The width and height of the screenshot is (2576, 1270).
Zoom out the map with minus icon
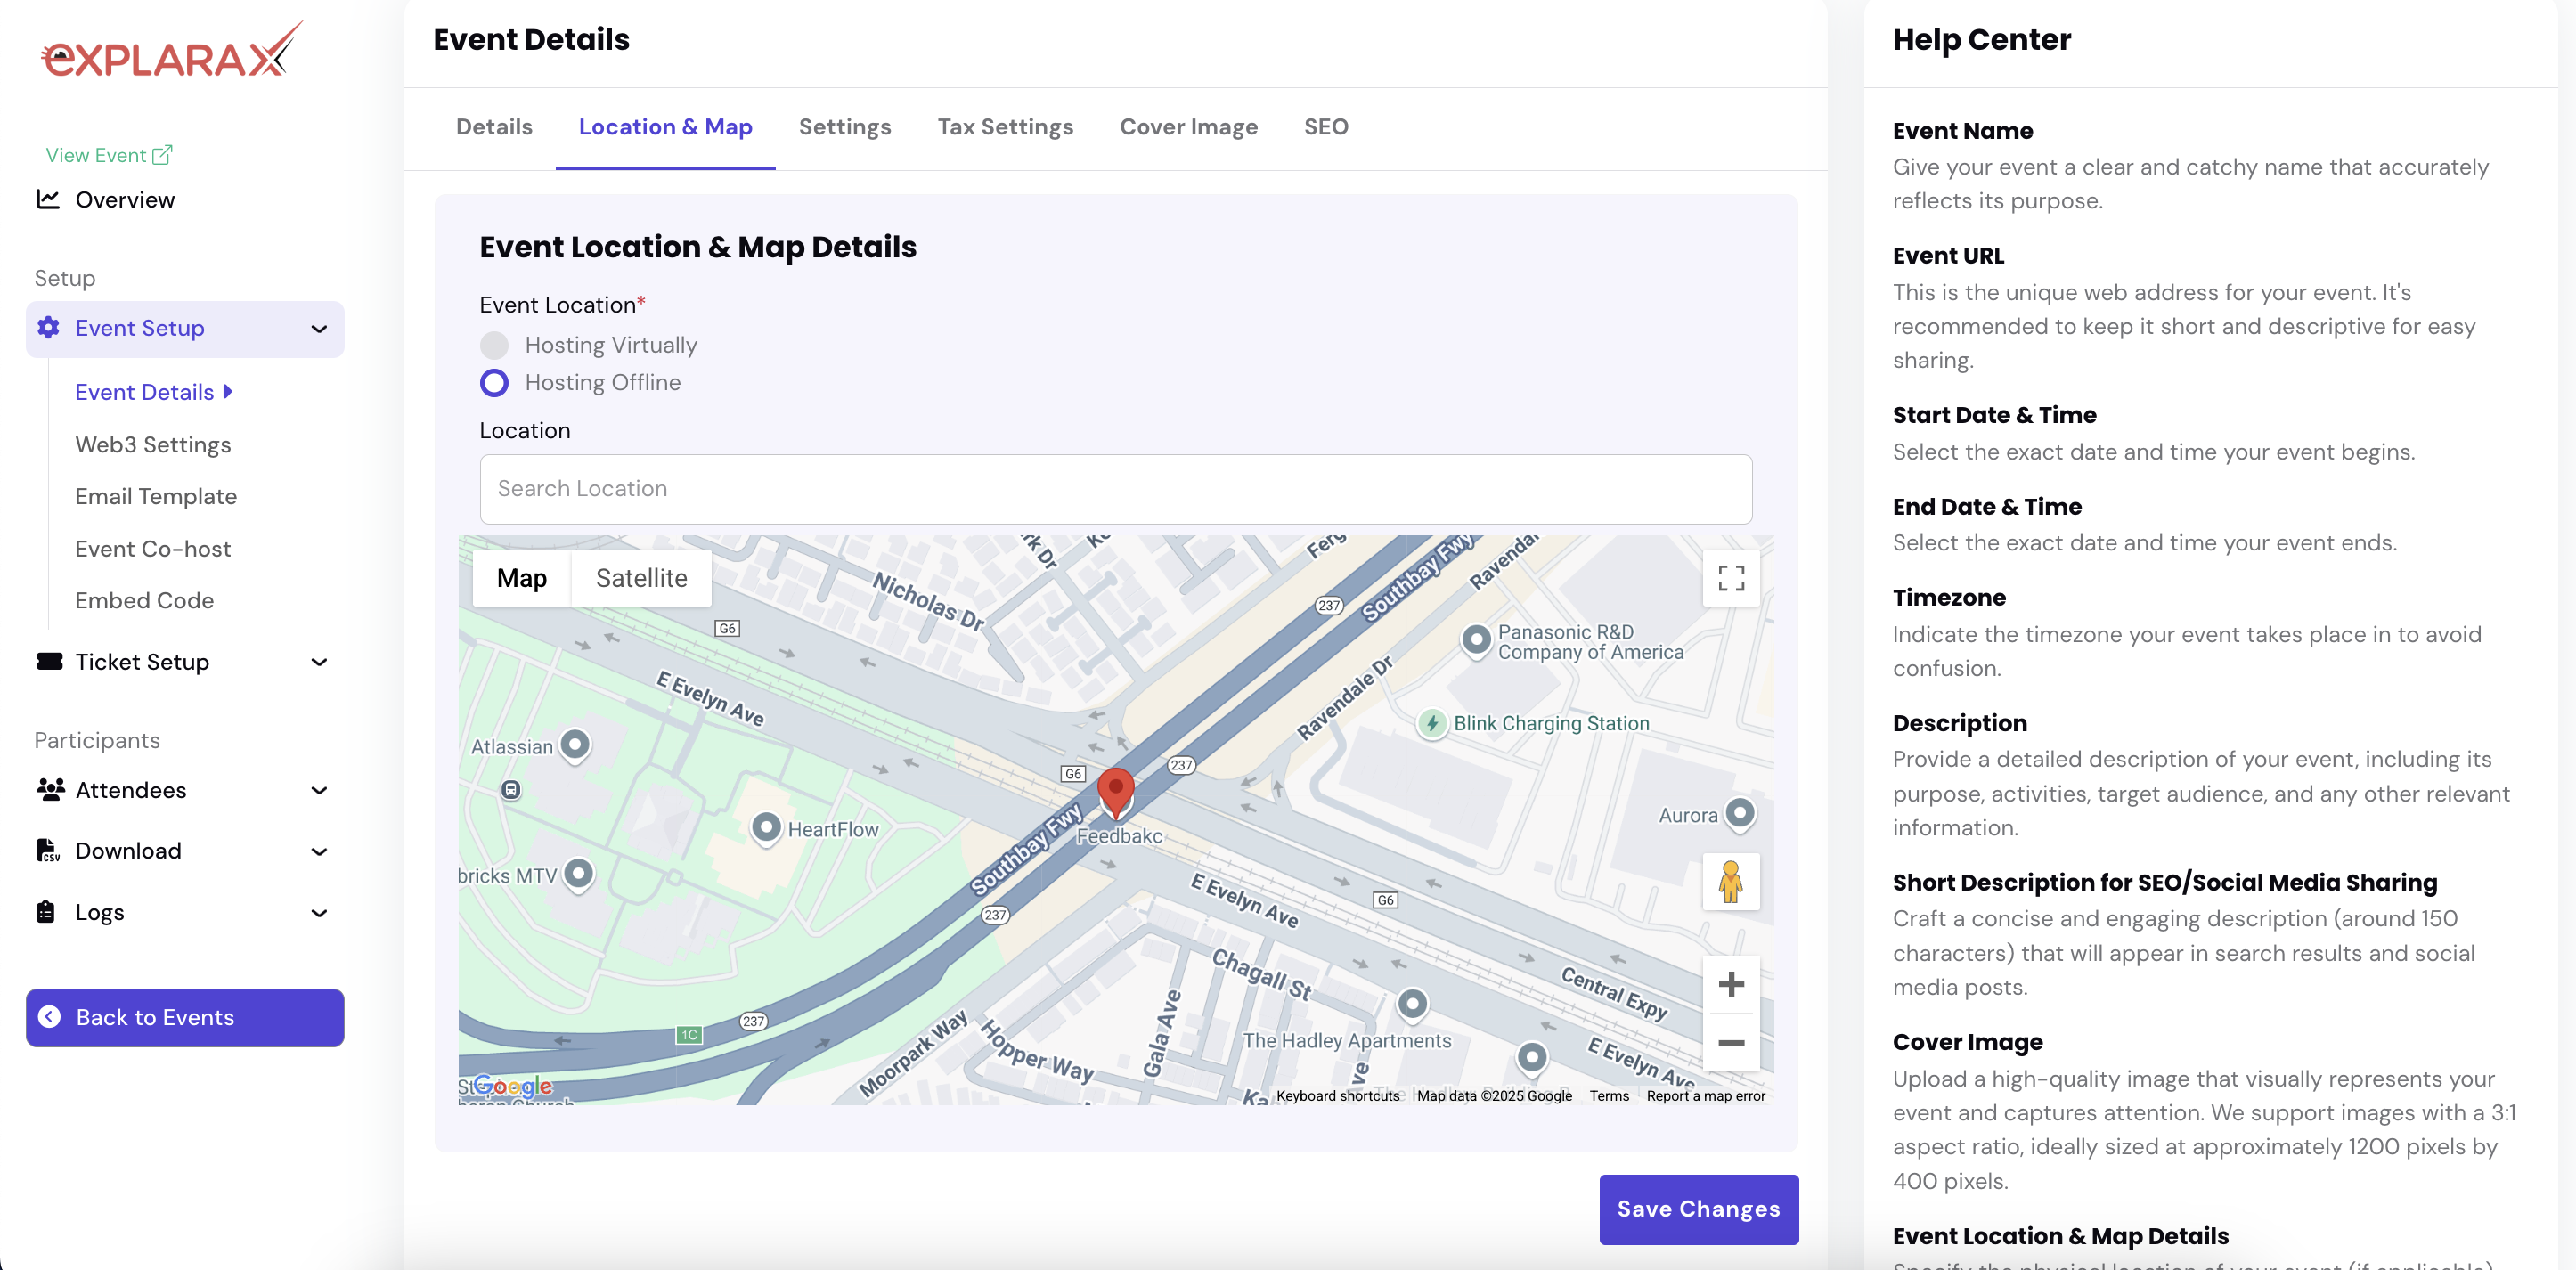click(1731, 1043)
